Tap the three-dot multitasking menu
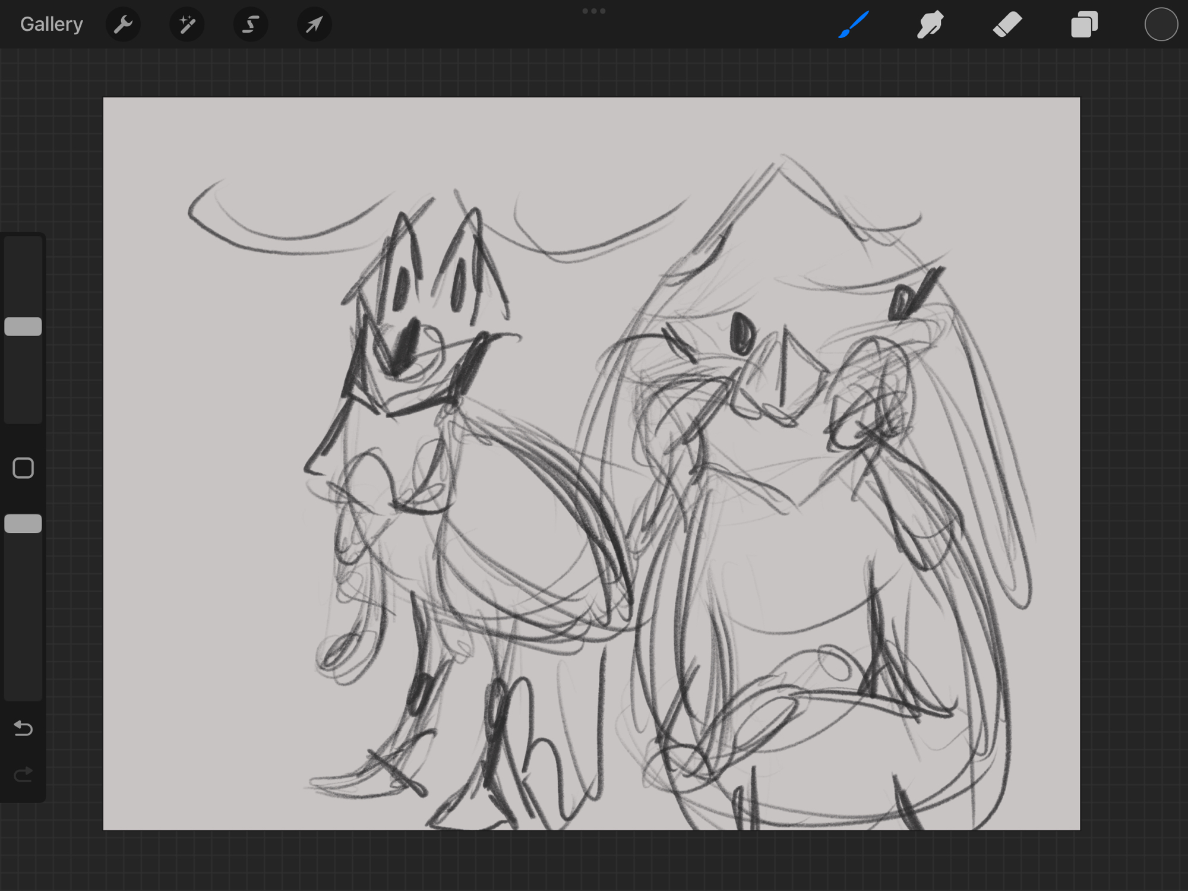 (593, 11)
